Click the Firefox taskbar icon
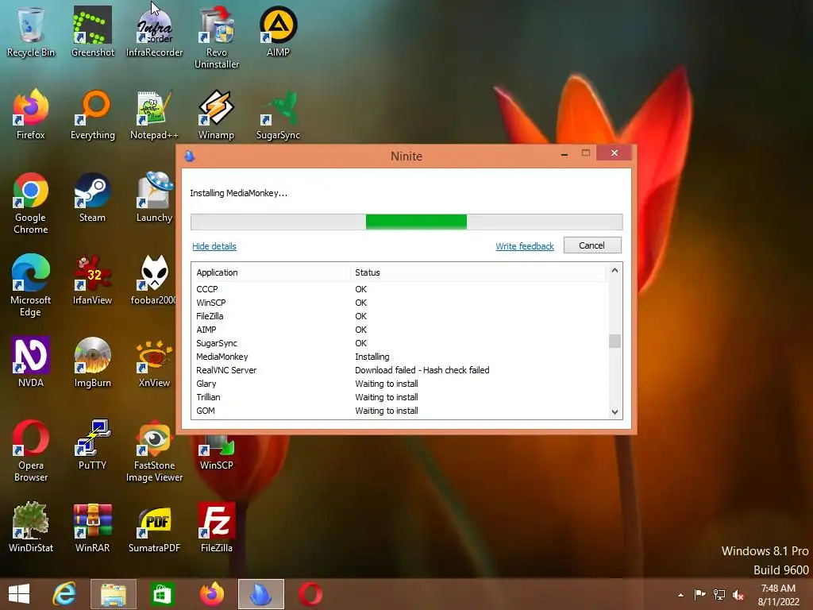Screen dimensions: 813x610 (x=212, y=594)
